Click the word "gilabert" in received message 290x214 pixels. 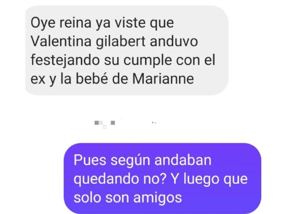[x=120, y=42]
